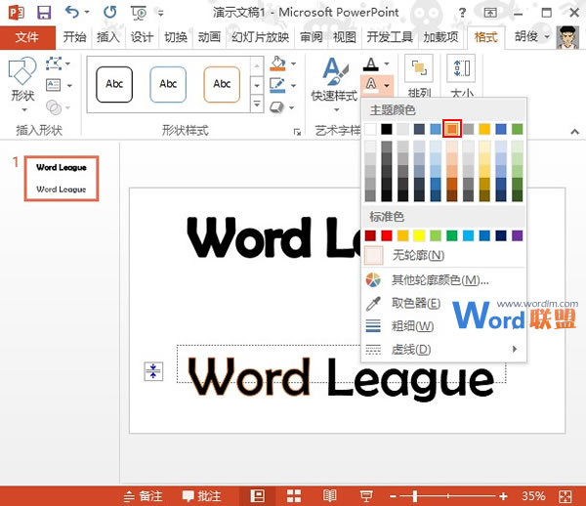Select the 格式 format tab

tap(485, 37)
